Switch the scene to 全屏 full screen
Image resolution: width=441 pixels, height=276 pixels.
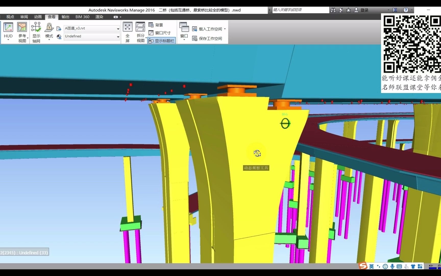click(x=128, y=32)
